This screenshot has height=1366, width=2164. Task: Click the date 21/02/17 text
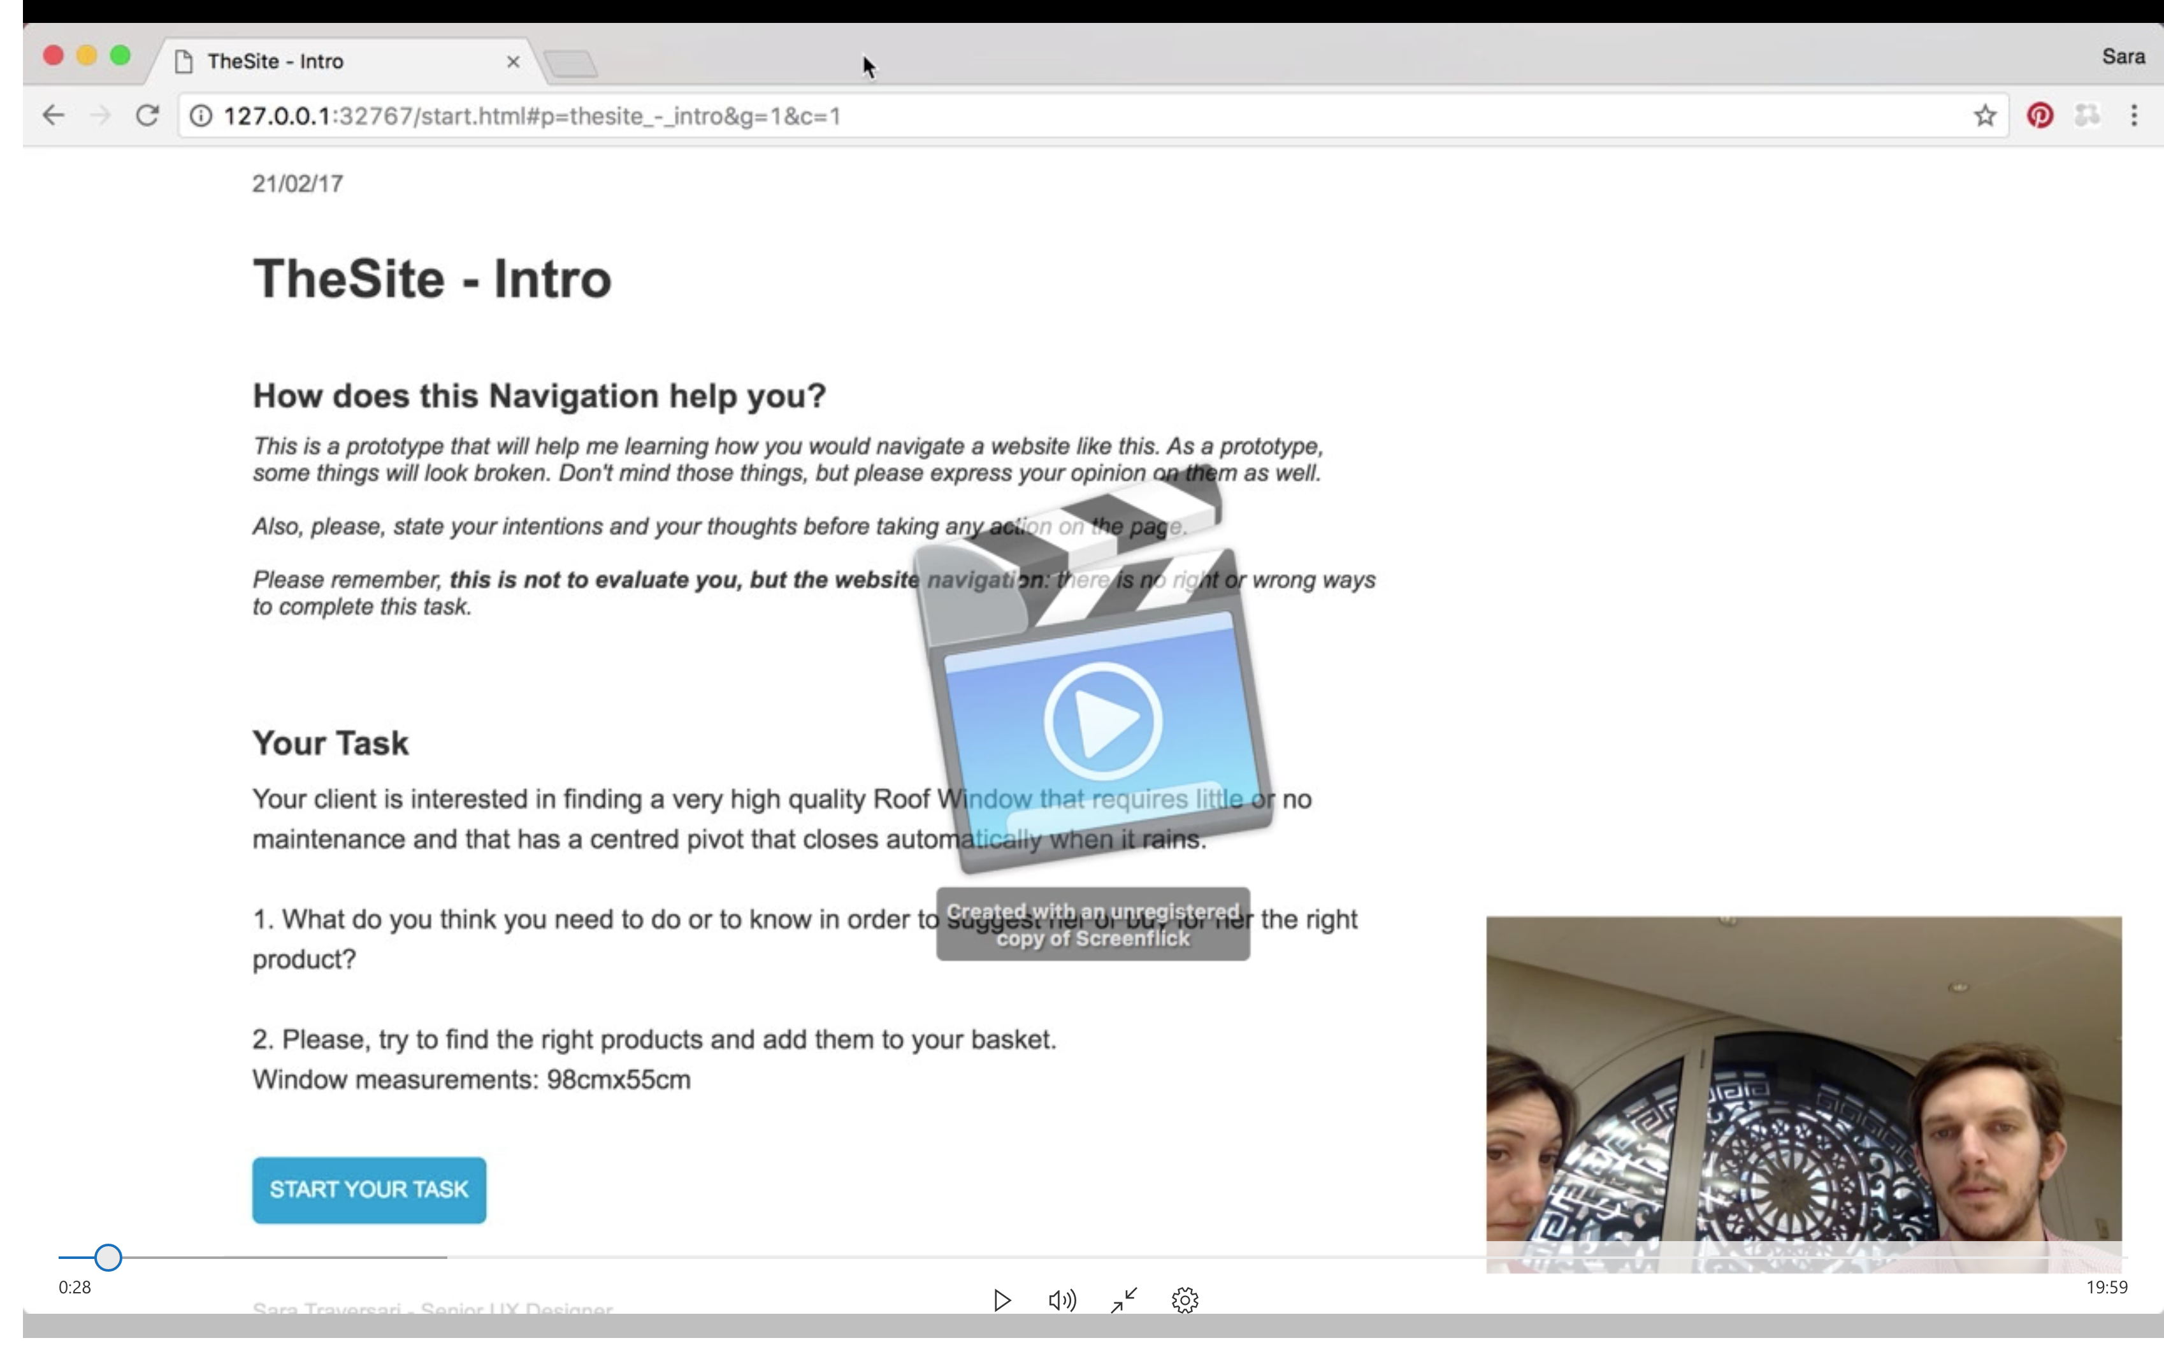click(x=298, y=183)
